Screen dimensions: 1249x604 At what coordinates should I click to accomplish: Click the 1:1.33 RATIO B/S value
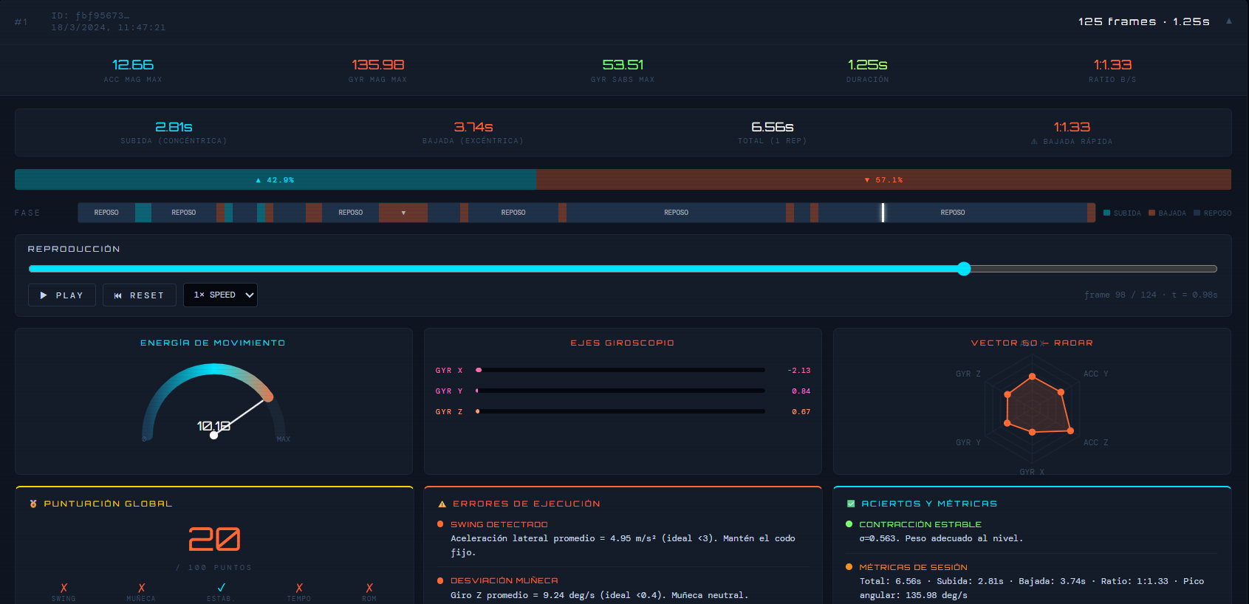[1112, 65]
